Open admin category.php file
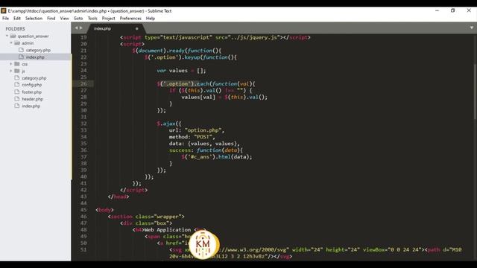This screenshot has width=477, height=268. coord(38,50)
